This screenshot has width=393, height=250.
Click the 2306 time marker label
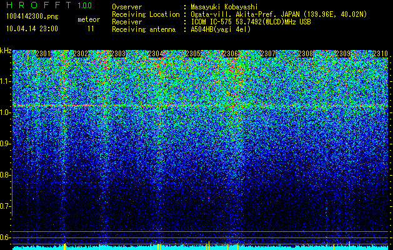(231, 54)
